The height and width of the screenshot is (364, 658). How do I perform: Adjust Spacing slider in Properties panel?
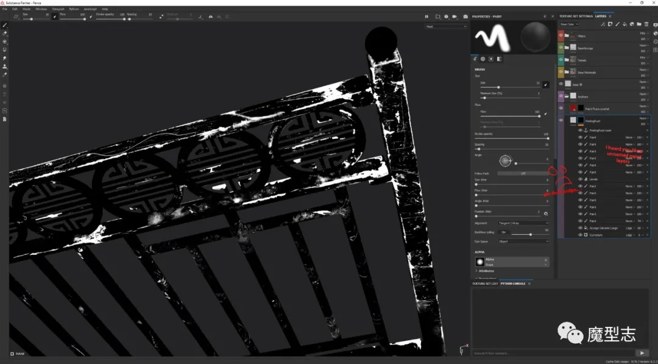[512, 149]
